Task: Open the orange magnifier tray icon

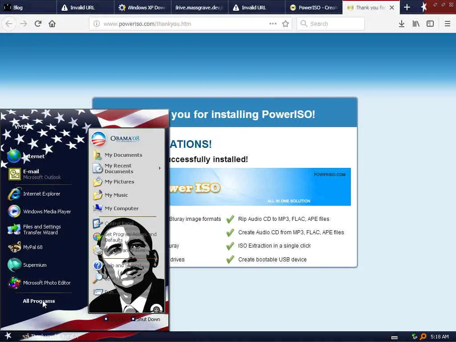Action: [x=423, y=337]
